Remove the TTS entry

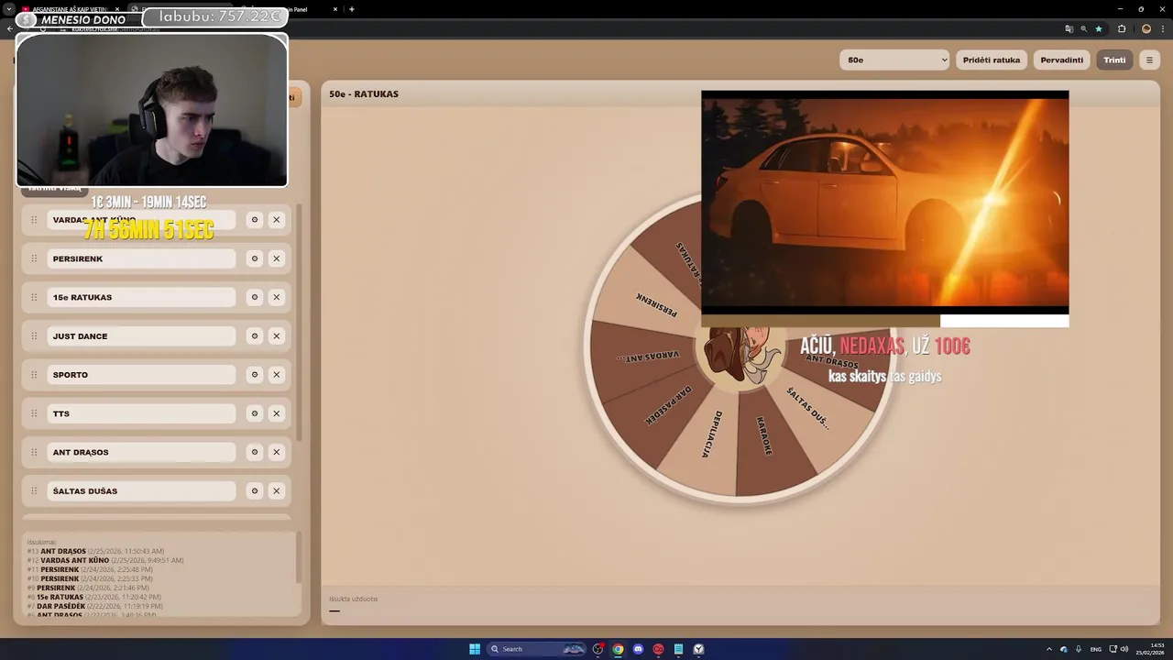[x=276, y=413]
